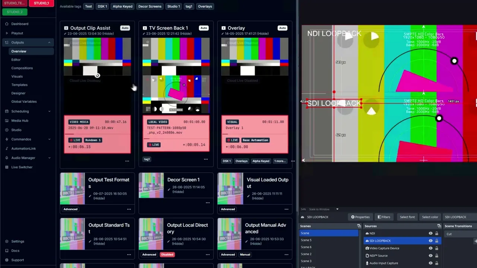Open the Cut transition dropdown

461,234
